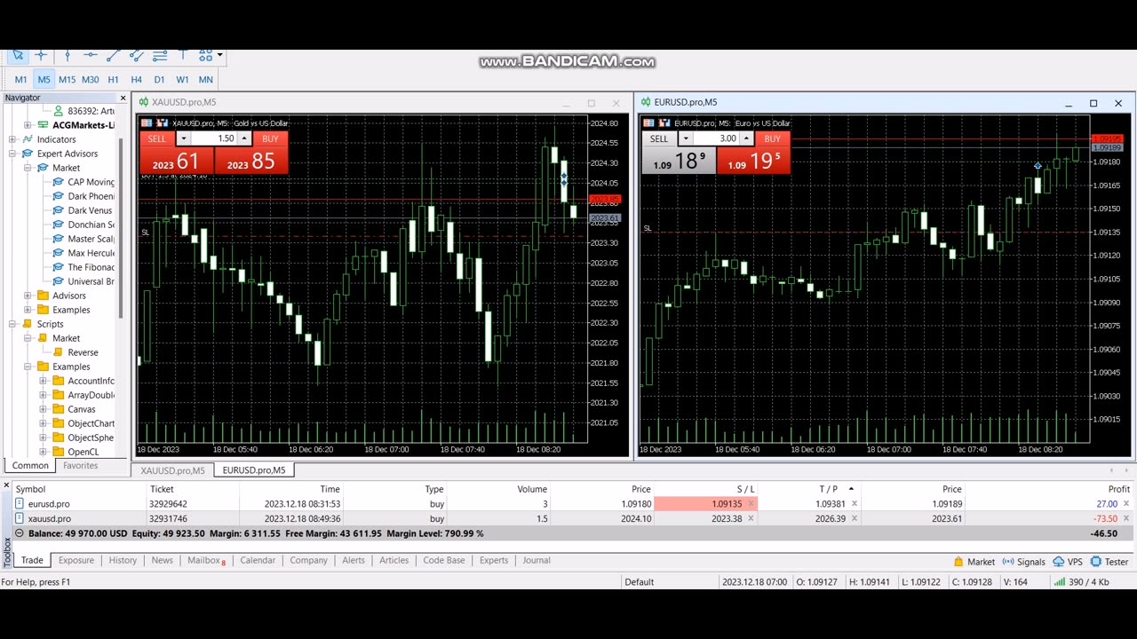Activate EURUSD.pro,M5 chart tab
Screen dimensions: 1137x639
pyautogui.click(x=254, y=470)
